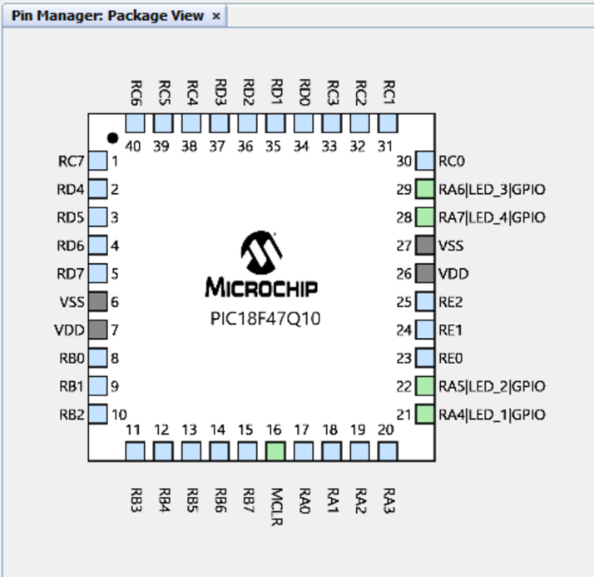Screen dimensions: 594x577
Task: Click the gray VSS pin 6 box
Action: [x=98, y=301]
